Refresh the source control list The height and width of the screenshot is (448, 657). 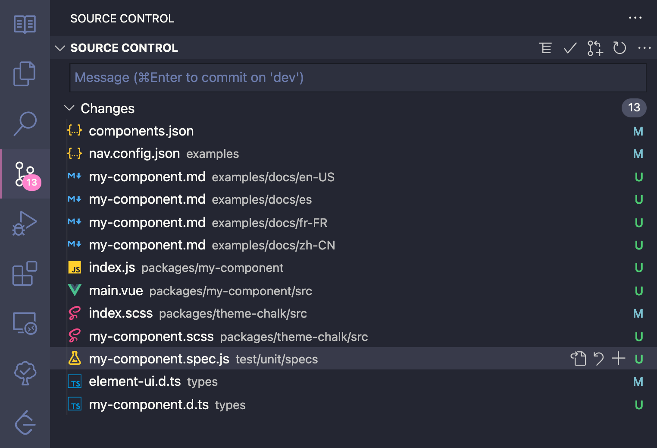(619, 48)
